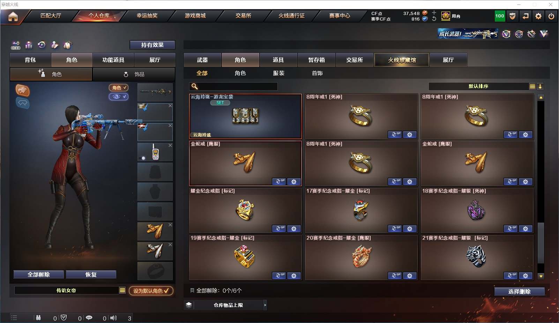559x323 pixels.
Task: Click the power exit icon
Action: tap(551, 16)
